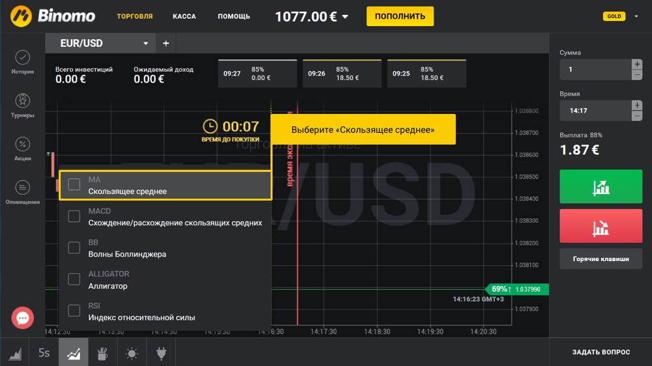This screenshot has width=652, height=366.
Task: Open the История sidebar section
Action: 22,63
